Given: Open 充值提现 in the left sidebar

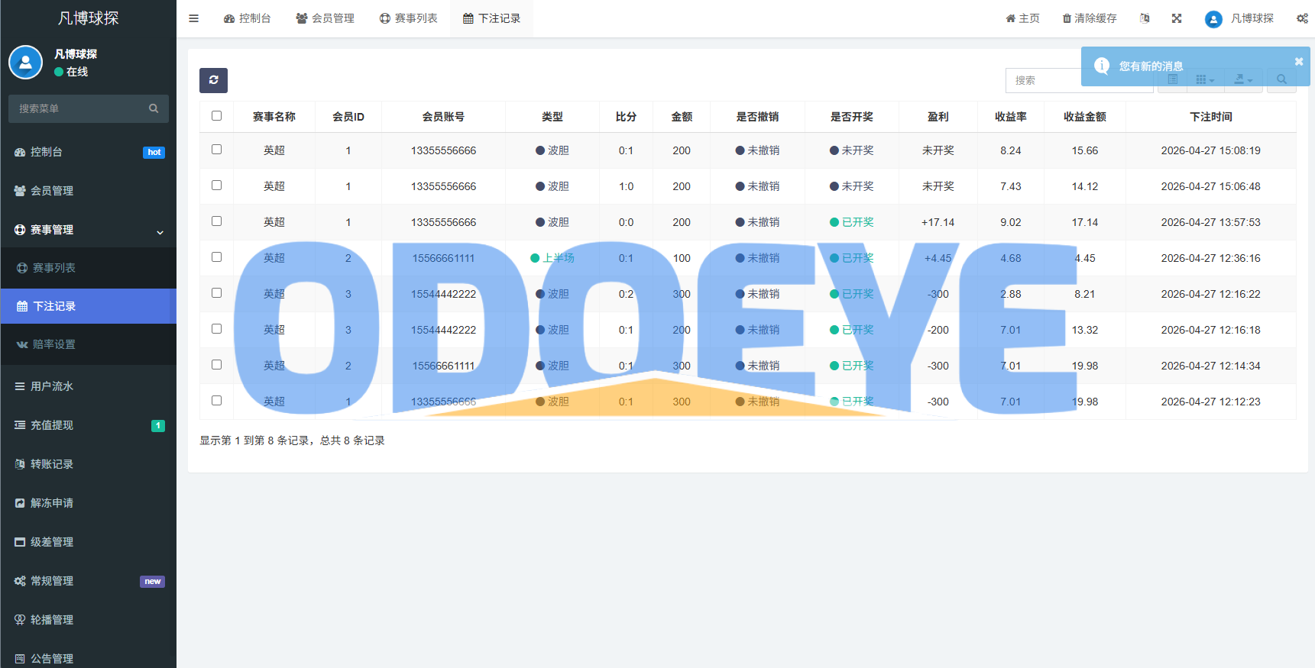Looking at the screenshot, I should tap(88, 425).
